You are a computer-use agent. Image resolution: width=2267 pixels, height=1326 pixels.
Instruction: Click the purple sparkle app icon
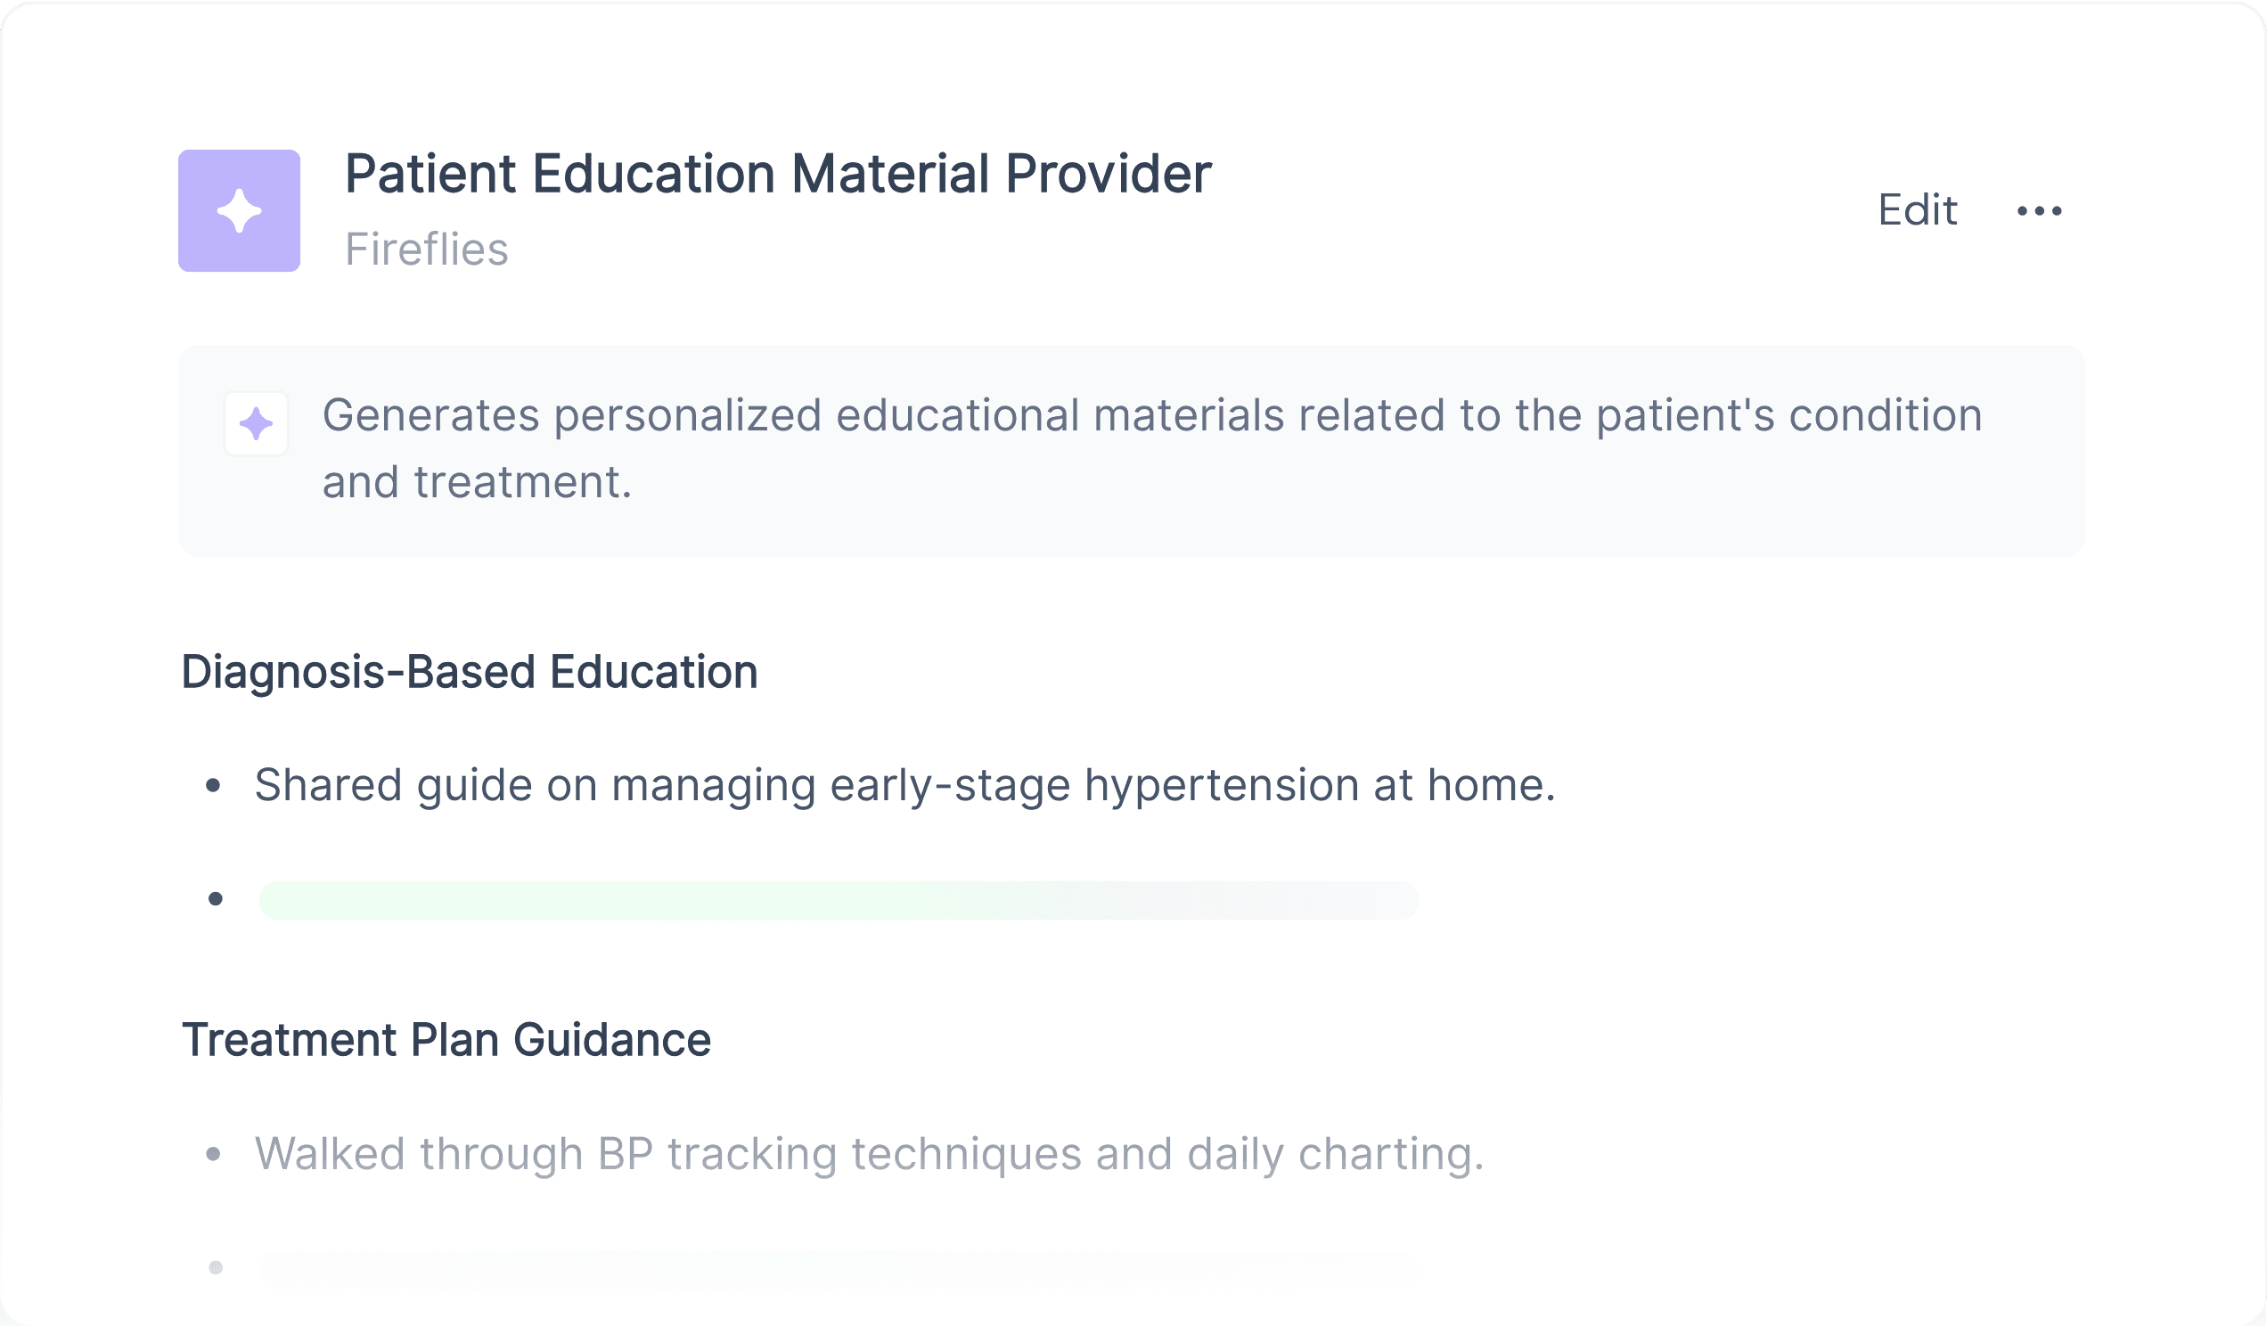click(x=240, y=210)
